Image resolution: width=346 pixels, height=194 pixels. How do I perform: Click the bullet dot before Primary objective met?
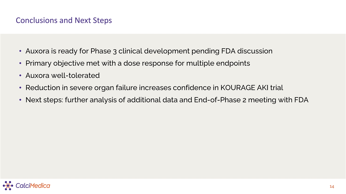(21, 64)
